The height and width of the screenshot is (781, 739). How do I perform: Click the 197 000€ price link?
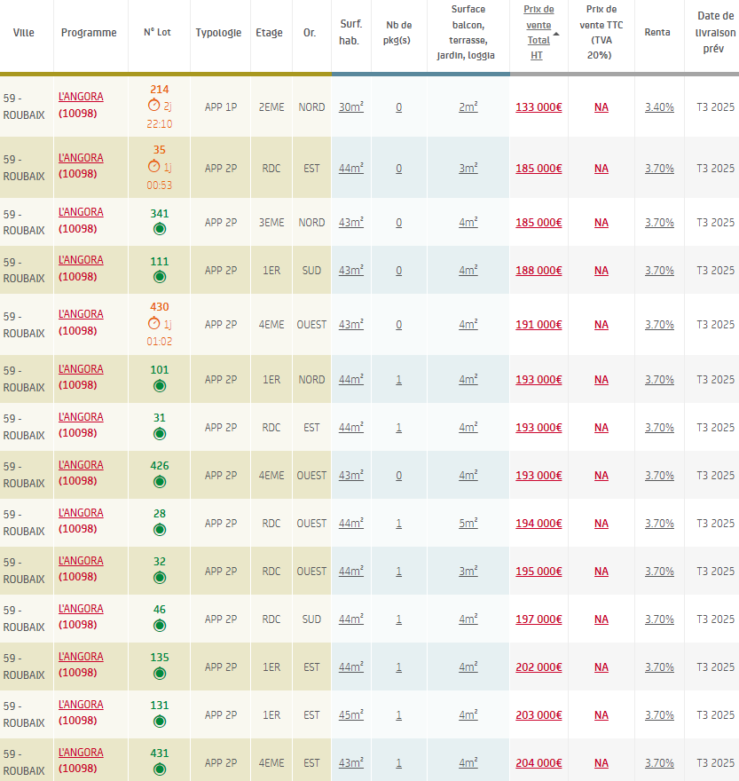[539, 619]
